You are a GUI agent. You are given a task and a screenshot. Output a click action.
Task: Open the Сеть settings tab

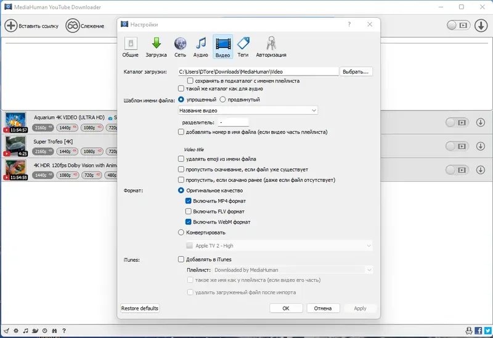coord(180,47)
